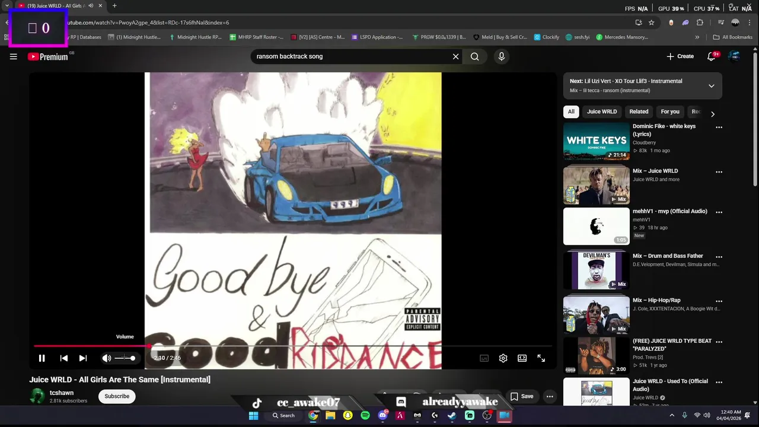Open the Windows Start menu

tap(254, 415)
